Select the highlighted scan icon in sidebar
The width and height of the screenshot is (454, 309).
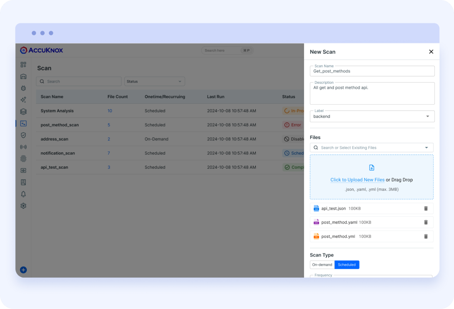(23, 123)
